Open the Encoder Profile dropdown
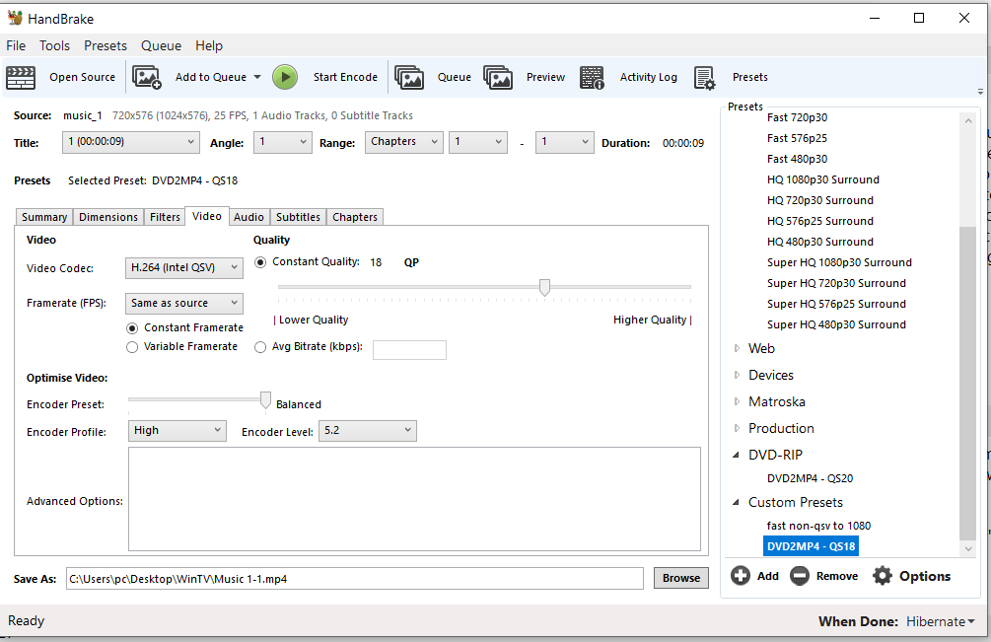991x642 pixels. [x=177, y=431]
